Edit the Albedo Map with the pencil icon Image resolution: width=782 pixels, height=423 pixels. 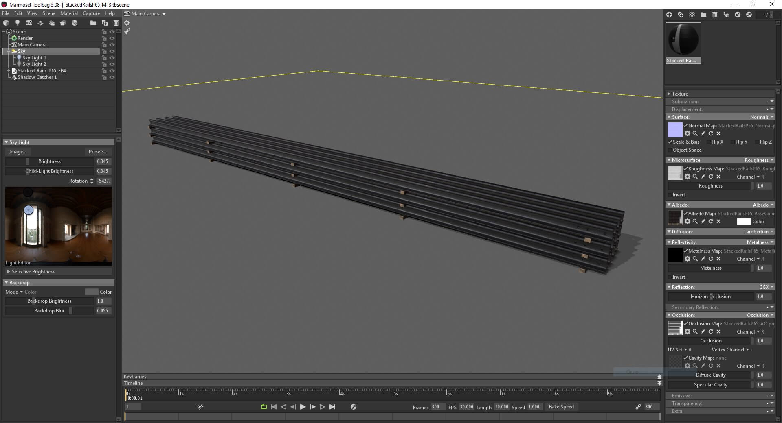pos(703,221)
